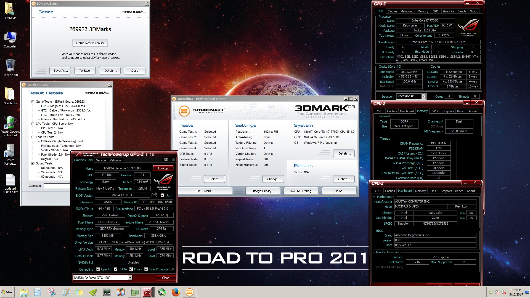Viewport: 530px width, 298px height.
Task: Open the Device Manager desktop shortcut
Action: pyautogui.click(x=10, y=155)
